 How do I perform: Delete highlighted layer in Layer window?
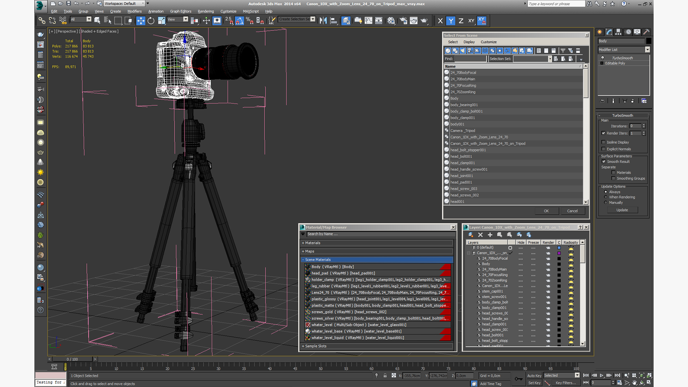pos(481,235)
